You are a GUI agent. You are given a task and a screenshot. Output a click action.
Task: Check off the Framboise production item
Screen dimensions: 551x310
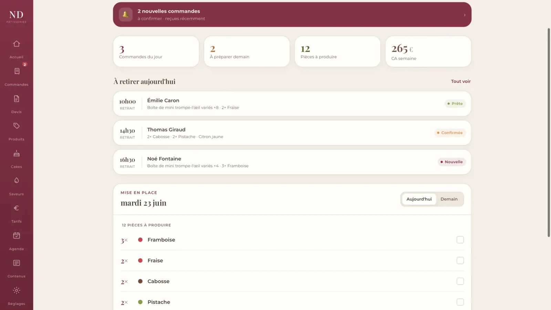click(460, 240)
